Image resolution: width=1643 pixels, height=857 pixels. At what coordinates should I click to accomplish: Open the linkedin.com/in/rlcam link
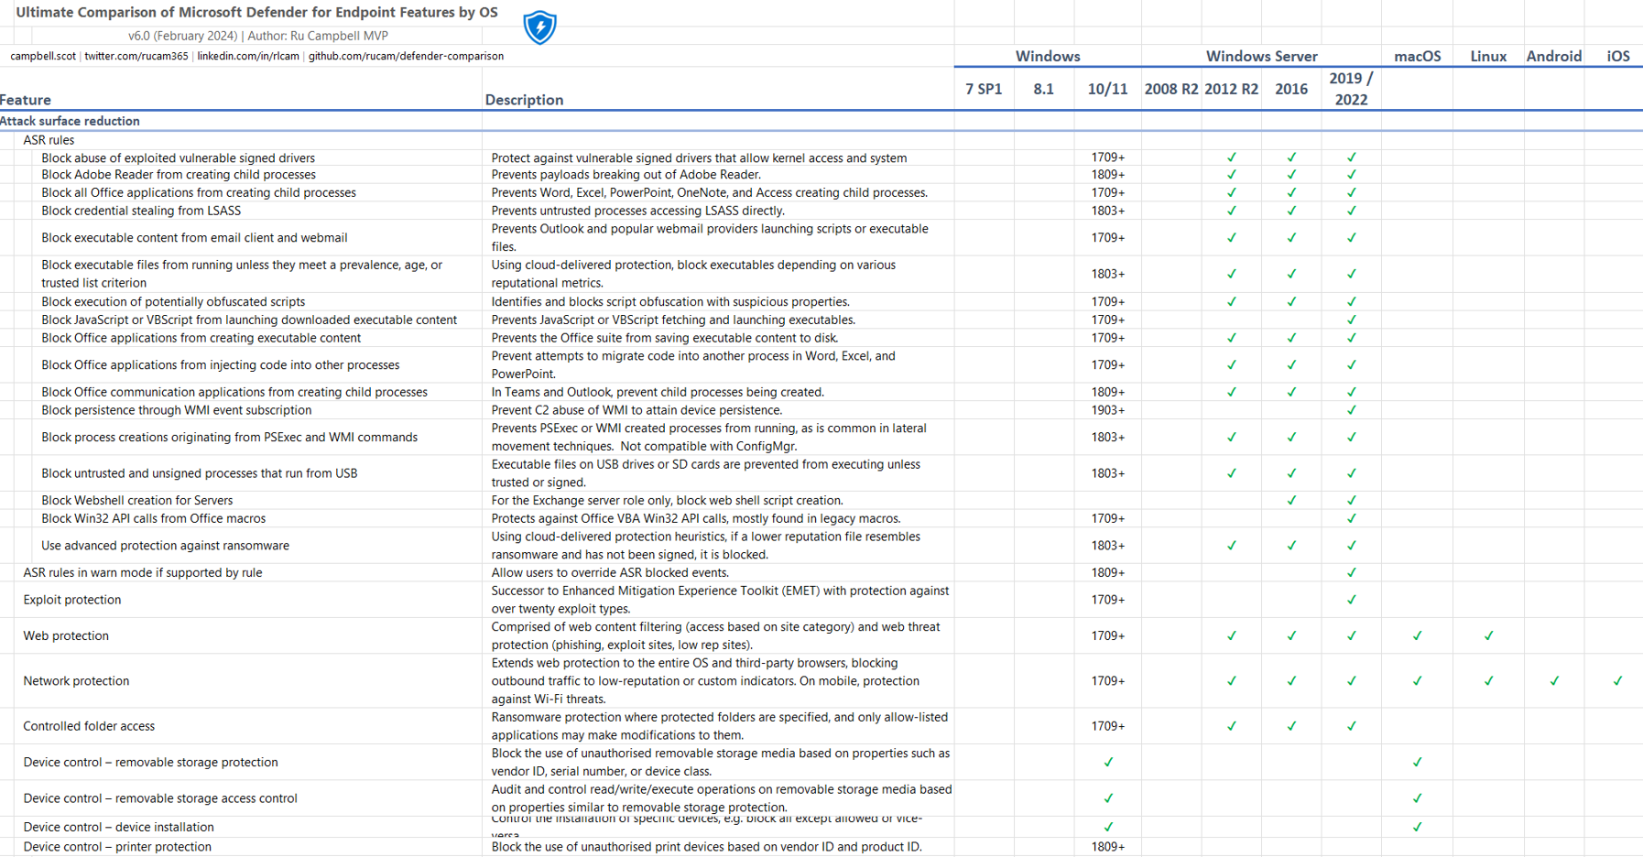pyautogui.click(x=248, y=56)
